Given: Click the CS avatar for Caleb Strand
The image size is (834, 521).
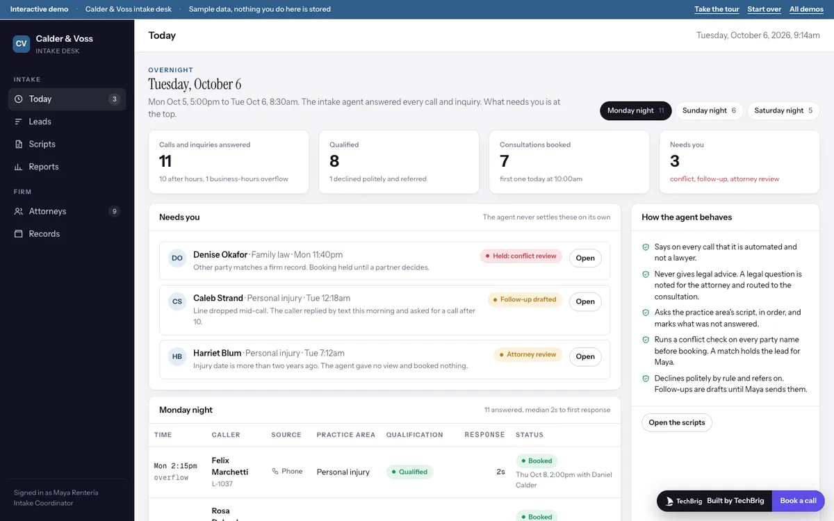Looking at the screenshot, I should tap(177, 301).
